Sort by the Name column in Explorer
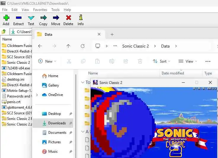This screenshot has width=218, height=158. point(93,73)
